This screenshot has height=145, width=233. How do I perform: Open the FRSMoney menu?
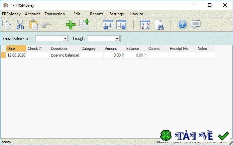click(11, 14)
